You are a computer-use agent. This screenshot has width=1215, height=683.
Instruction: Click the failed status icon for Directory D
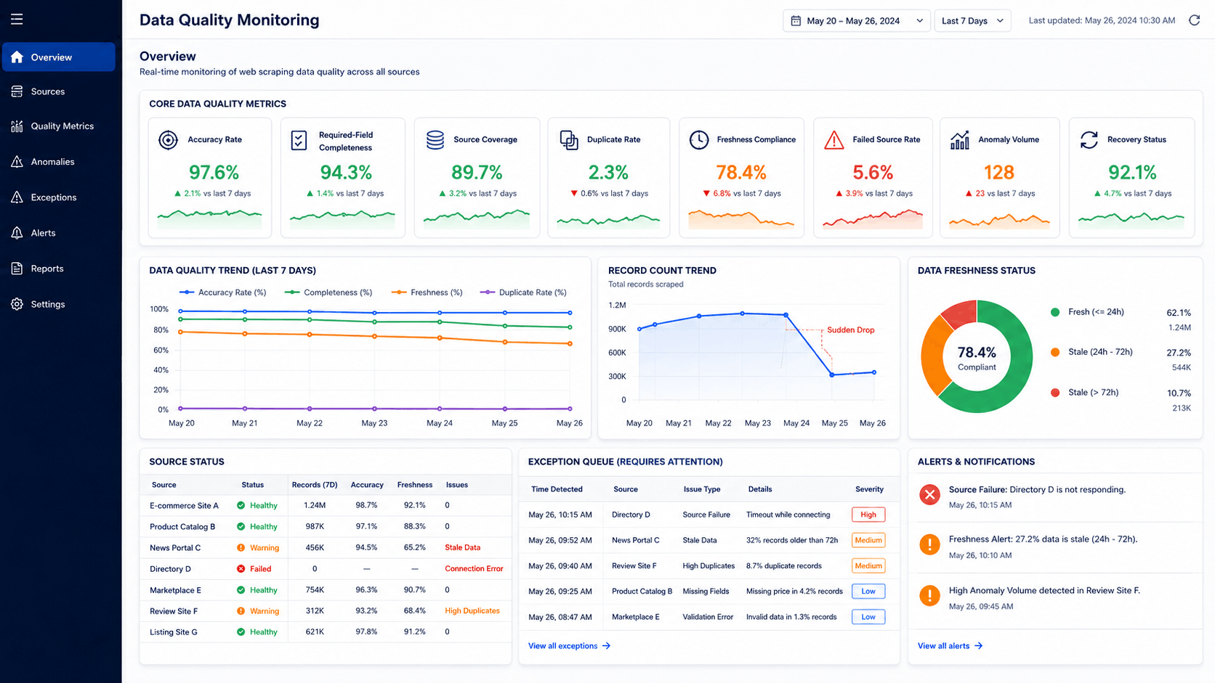click(241, 569)
